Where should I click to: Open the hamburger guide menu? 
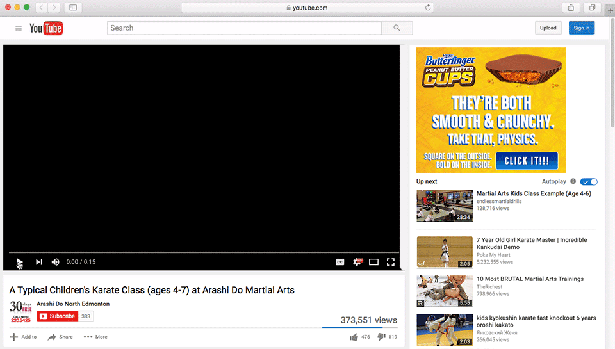pos(19,28)
